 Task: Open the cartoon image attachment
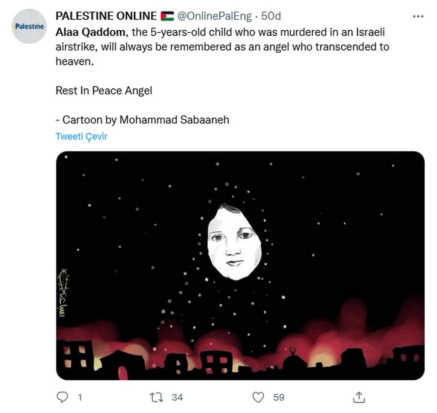tap(240, 265)
